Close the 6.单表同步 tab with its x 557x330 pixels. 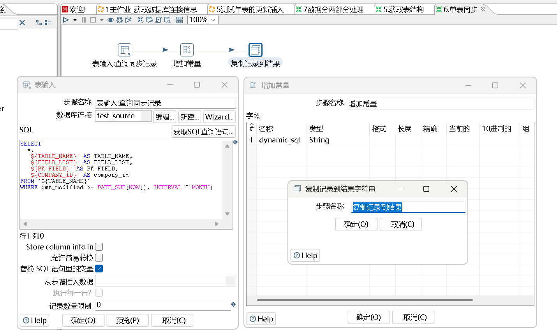[483, 9]
